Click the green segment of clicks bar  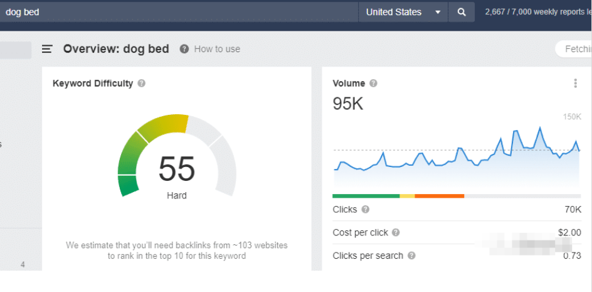(366, 196)
